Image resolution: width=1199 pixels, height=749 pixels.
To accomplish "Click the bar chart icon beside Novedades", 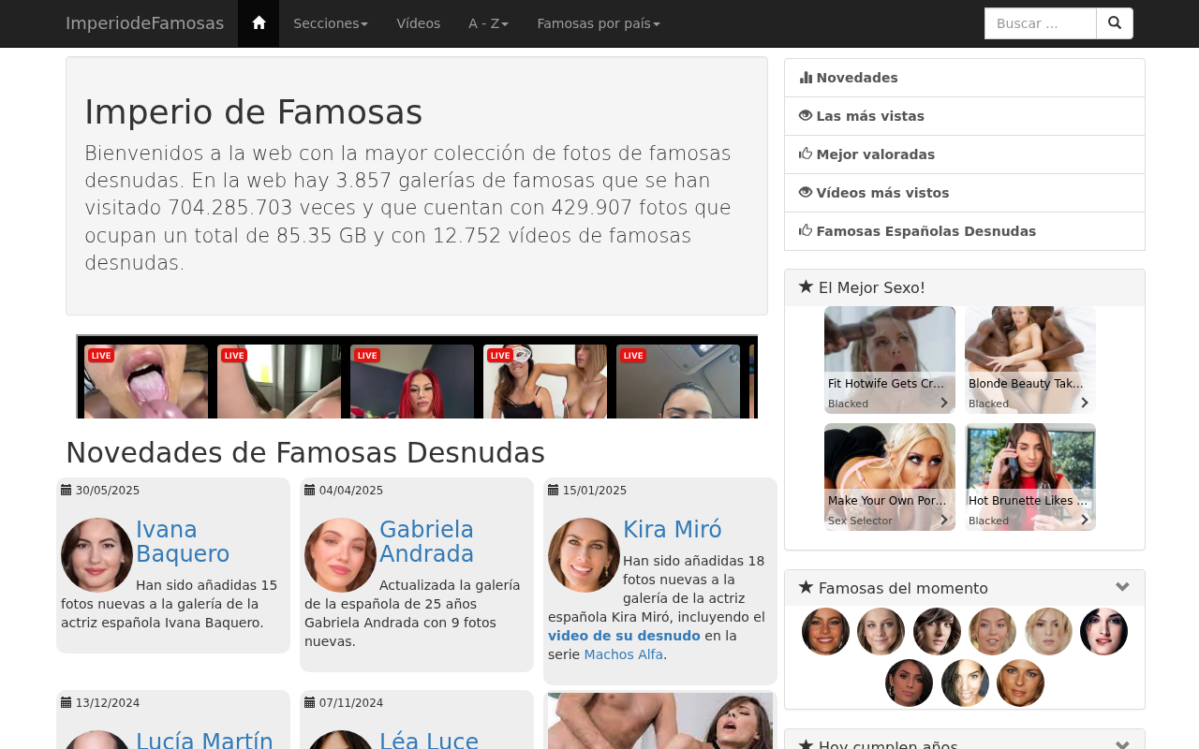I will coord(806,78).
